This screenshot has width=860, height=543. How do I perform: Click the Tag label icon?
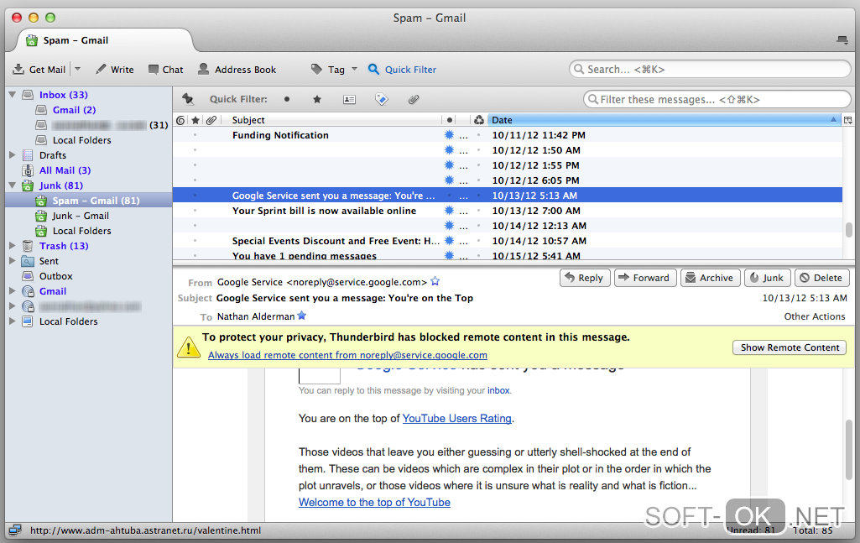(x=316, y=69)
